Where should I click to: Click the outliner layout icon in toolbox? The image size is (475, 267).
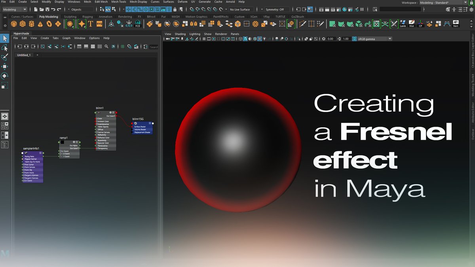[5, 145]
